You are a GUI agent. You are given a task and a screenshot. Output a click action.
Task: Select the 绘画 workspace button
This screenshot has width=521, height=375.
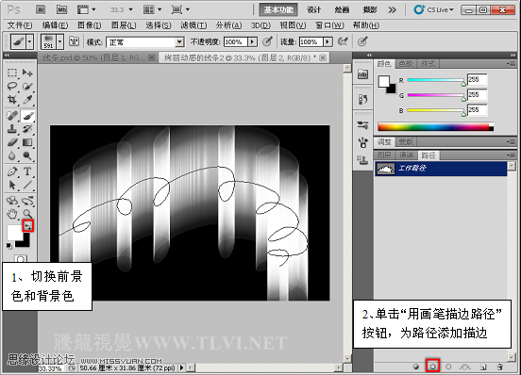pos(342,10)
